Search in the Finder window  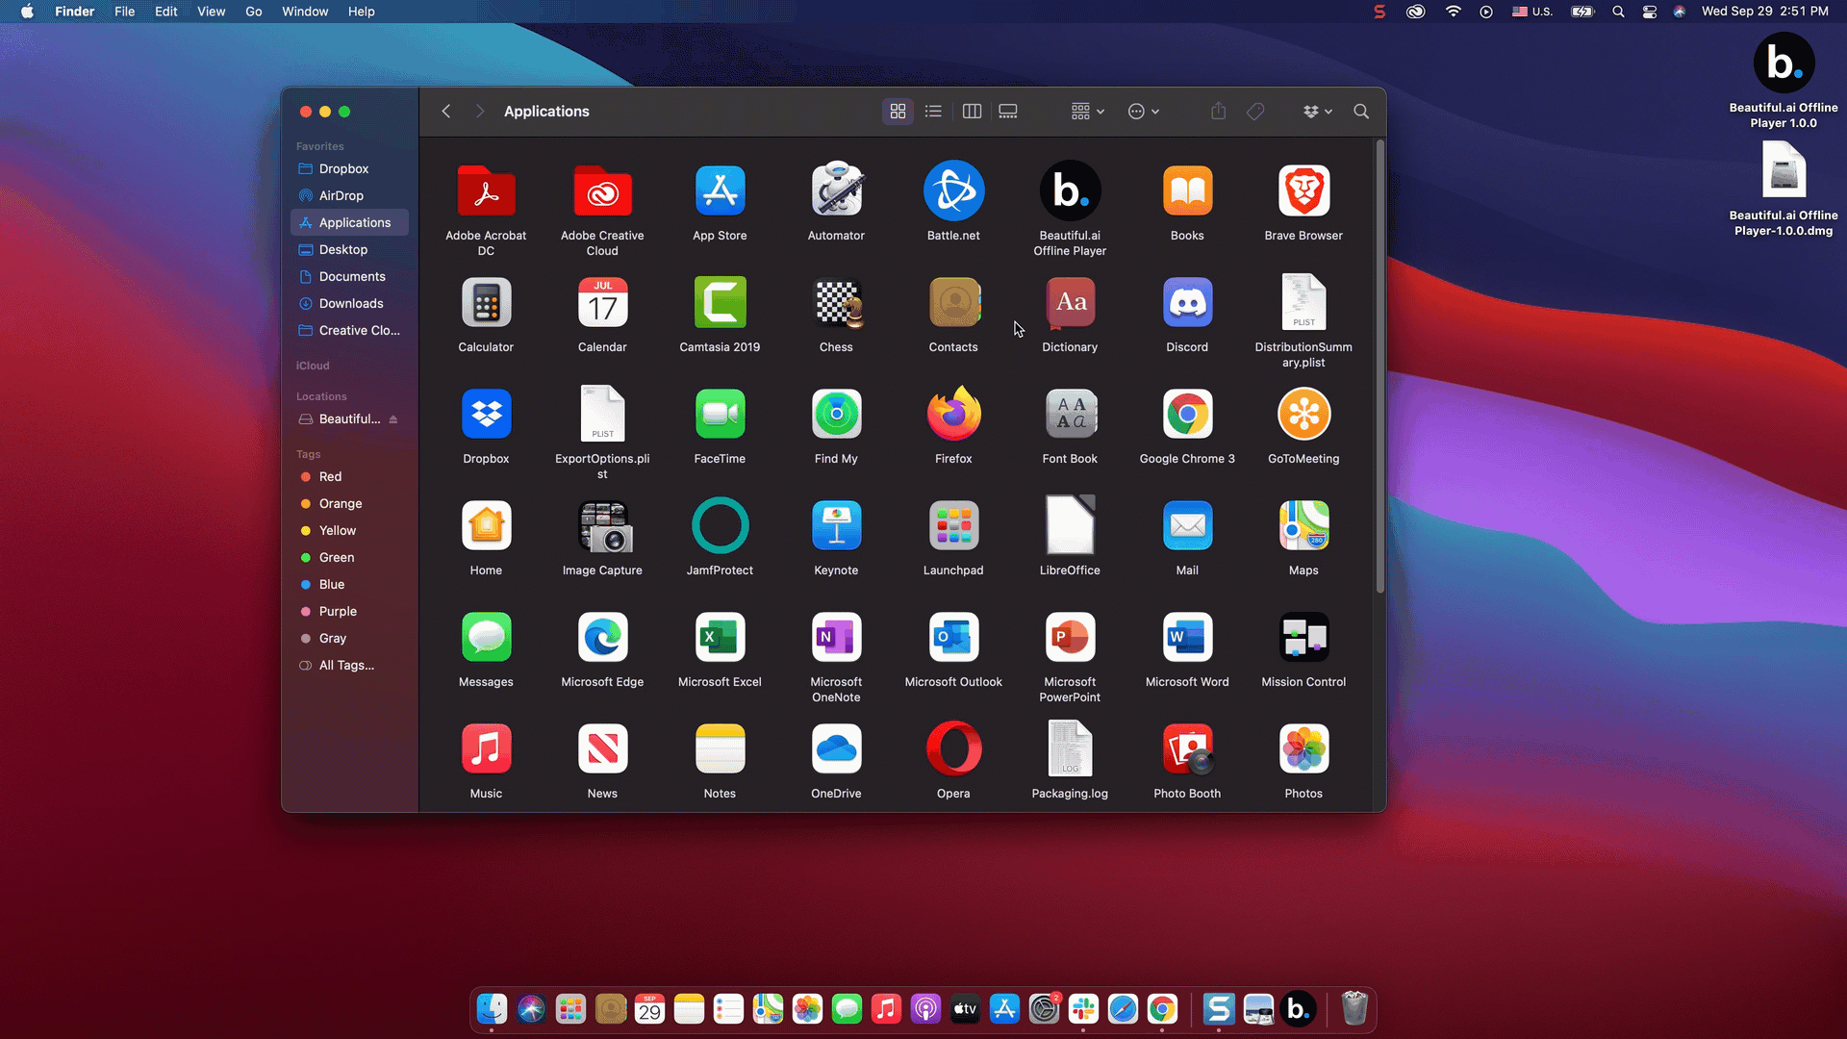(1361, 112)
